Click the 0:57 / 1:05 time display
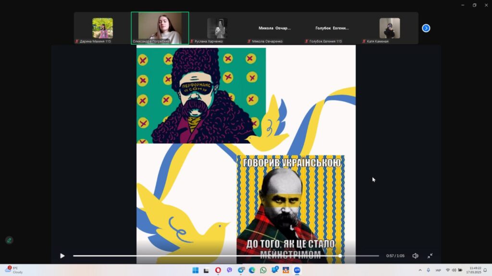Image resolution: width=492 pixels, height=276 pixels. [395, 256]
